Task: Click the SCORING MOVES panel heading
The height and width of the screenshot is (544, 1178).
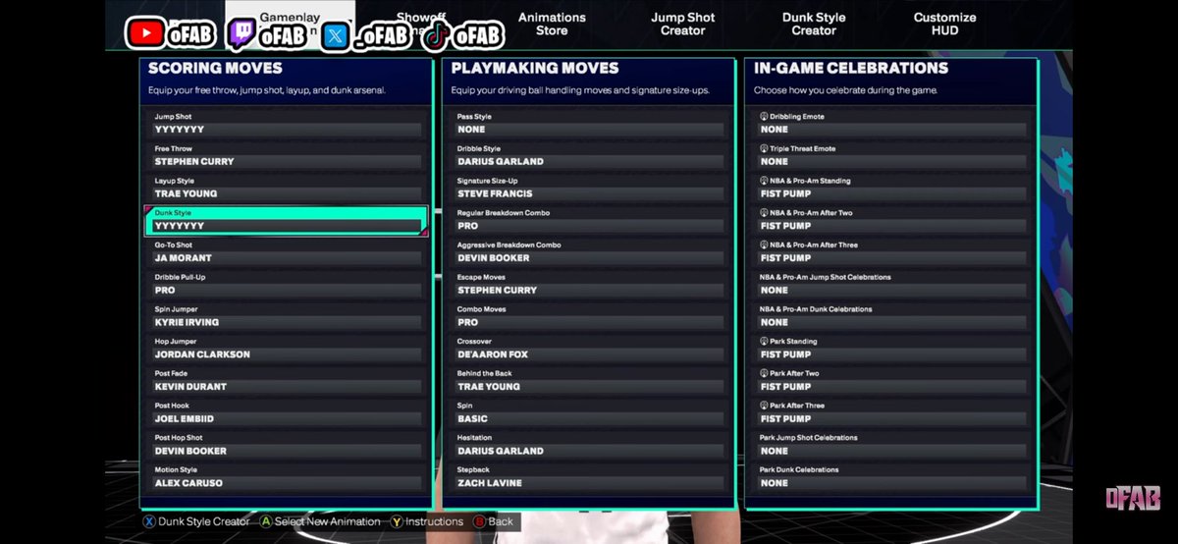Action: point(215,69)
